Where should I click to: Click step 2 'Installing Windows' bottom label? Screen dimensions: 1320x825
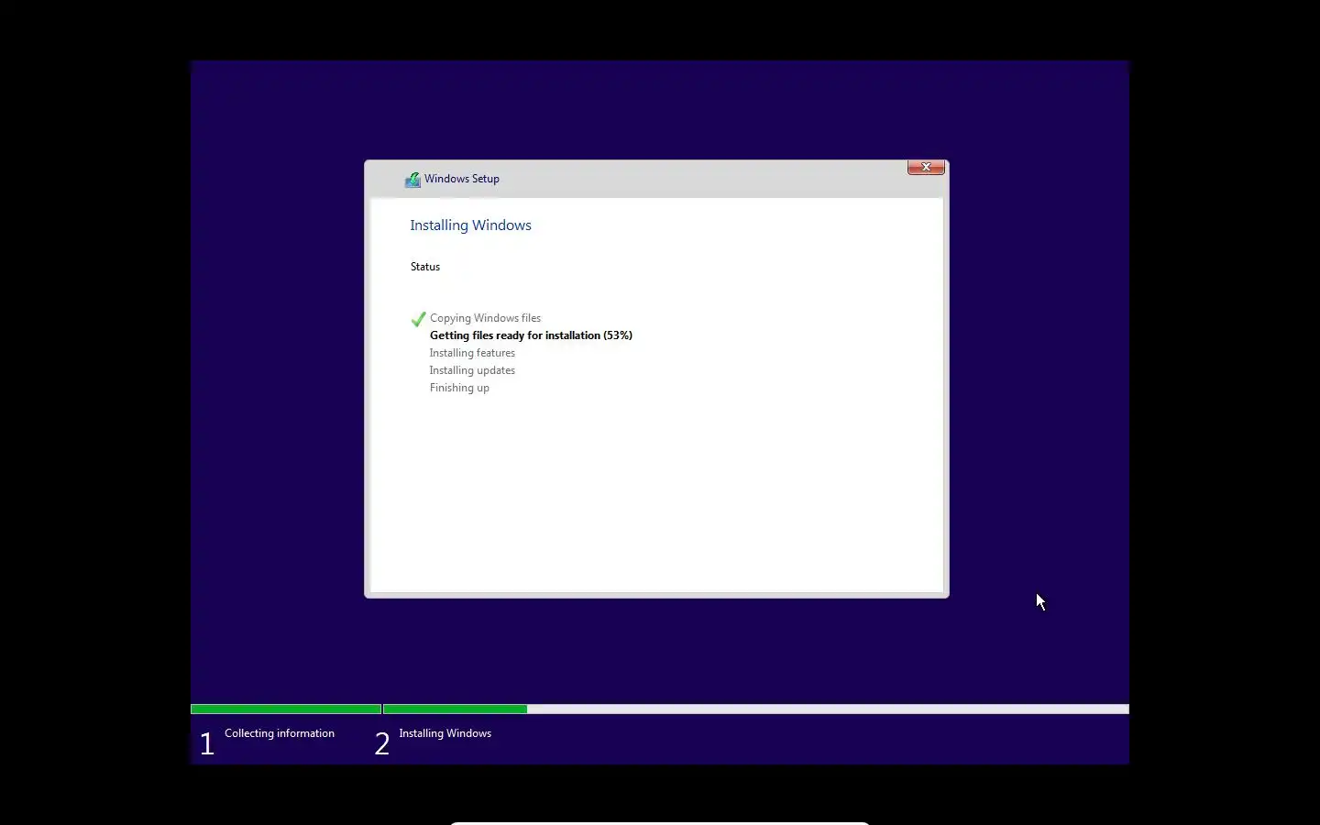[x=445, y=733]
